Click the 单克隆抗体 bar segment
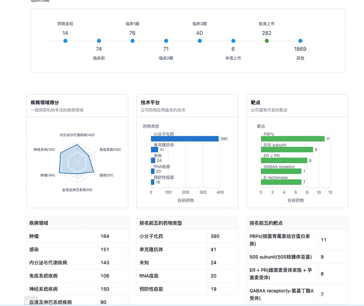This screenshot has height=306, width=364. tap(154, 149)
